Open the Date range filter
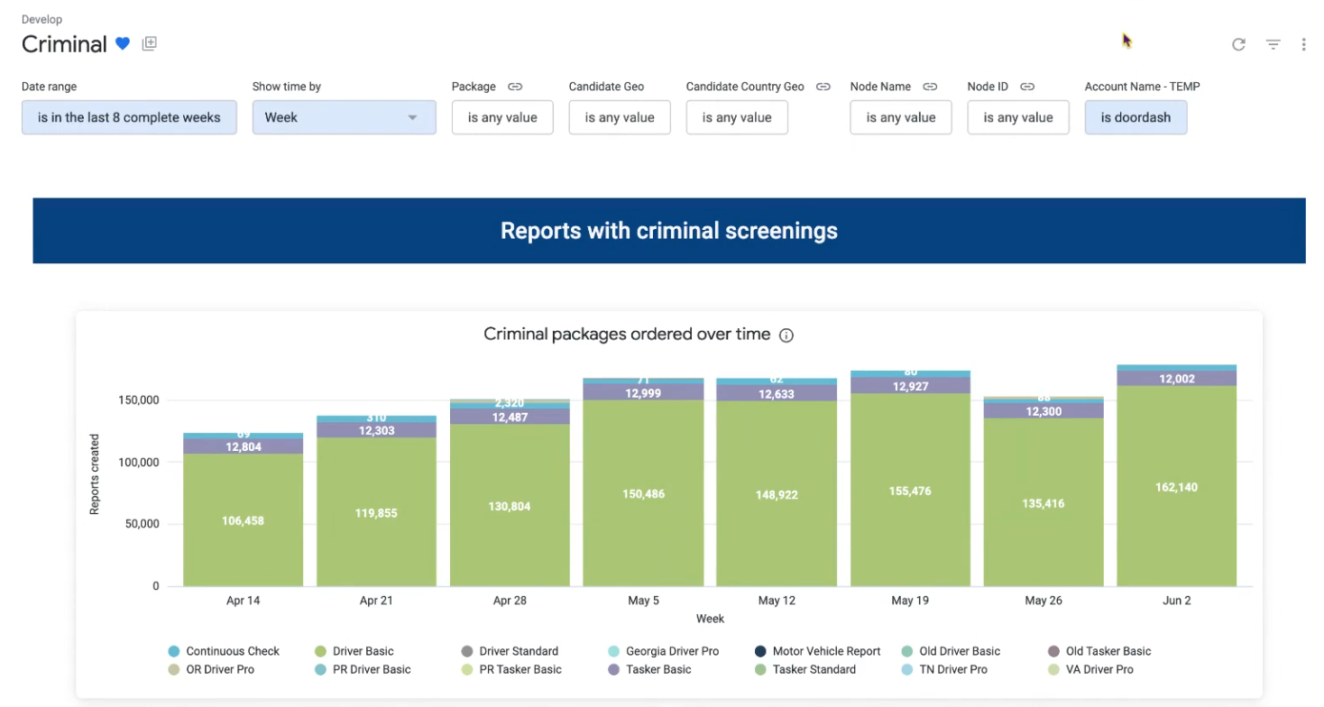Image resolution: width=1324 pixels, height=707 pixels. 129,117
